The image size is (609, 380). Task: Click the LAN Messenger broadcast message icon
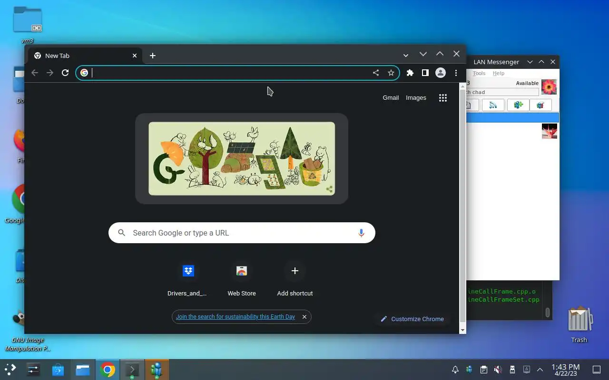[493, 105]
